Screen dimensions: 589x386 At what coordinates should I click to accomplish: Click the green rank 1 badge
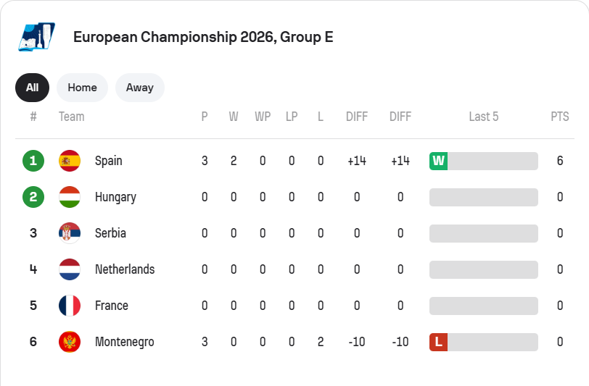tap(33, 161)
